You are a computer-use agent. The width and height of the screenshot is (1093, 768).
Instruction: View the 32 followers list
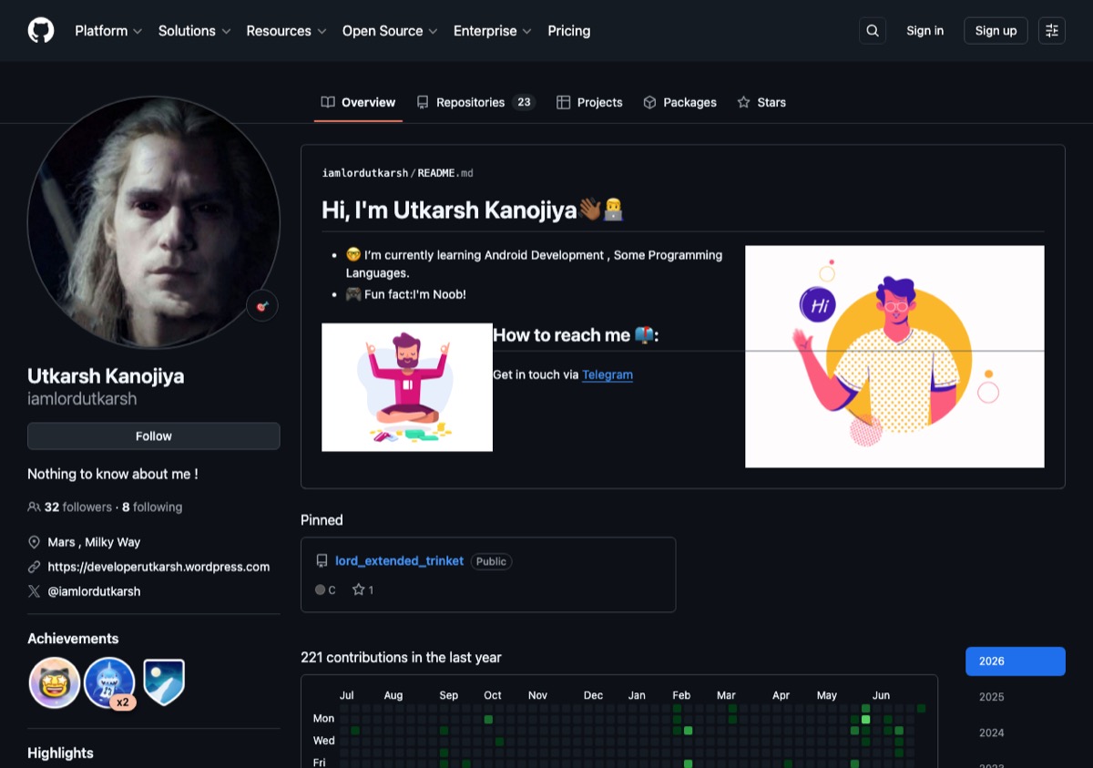(x=78, y=507)
